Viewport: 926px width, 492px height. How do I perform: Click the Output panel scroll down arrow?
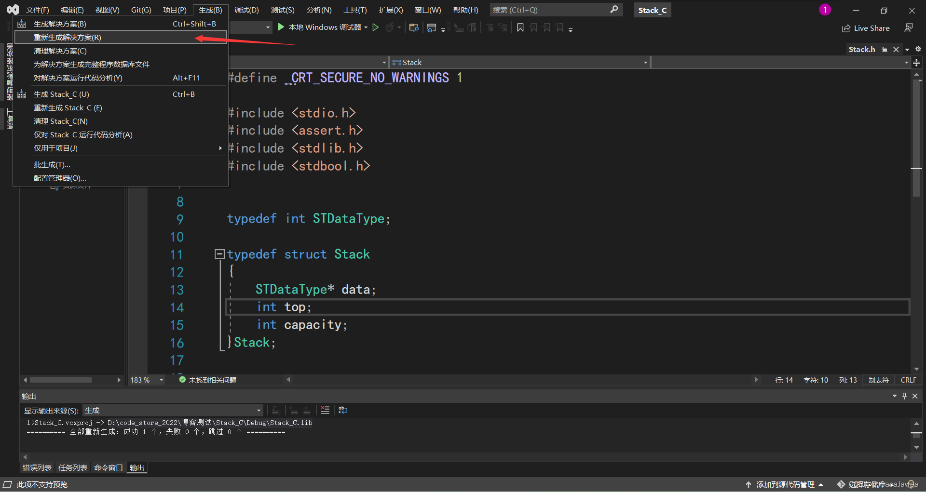pos(916,448)
